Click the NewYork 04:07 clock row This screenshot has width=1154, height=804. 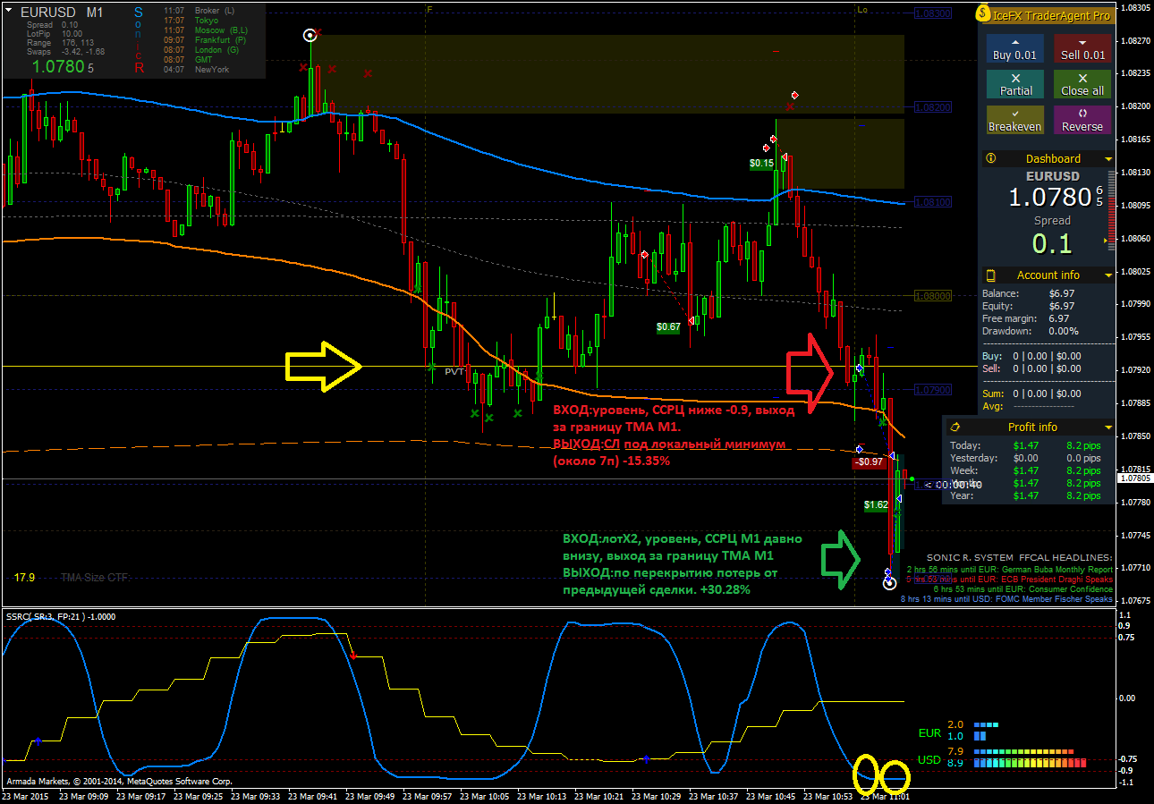[x=197, y=69]
